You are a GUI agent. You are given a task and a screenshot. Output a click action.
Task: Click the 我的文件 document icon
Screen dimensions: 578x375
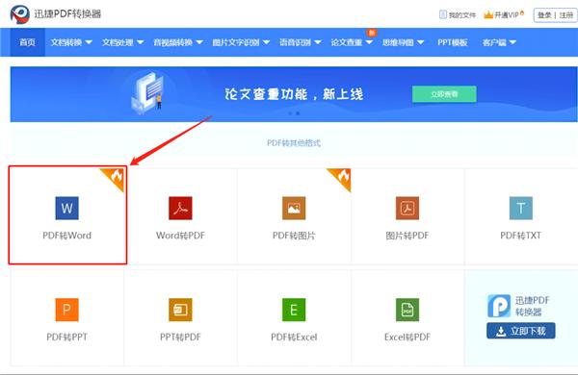click(x=443, y=14)
